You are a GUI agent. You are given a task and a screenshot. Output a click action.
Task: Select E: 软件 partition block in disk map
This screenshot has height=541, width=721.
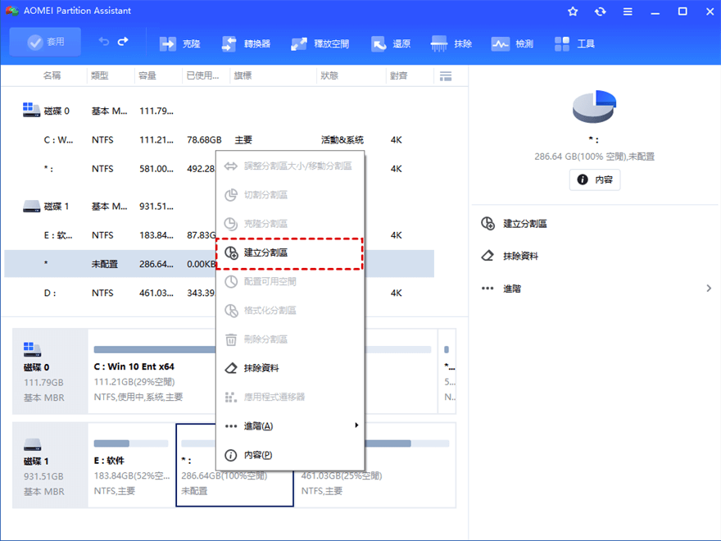(x=132, y=465)
